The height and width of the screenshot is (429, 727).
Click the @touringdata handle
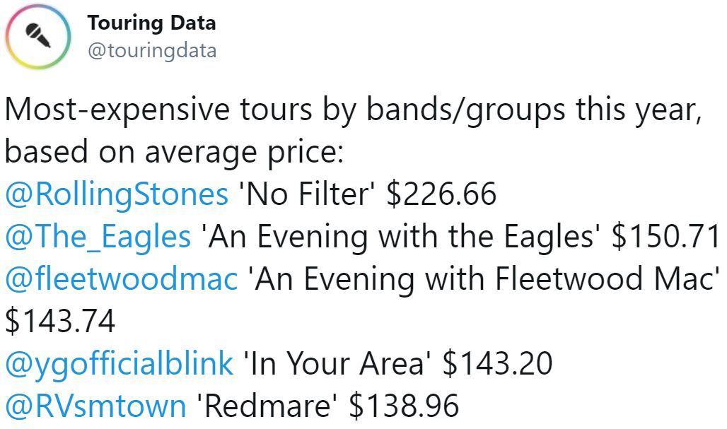click(x=151, y=50)
